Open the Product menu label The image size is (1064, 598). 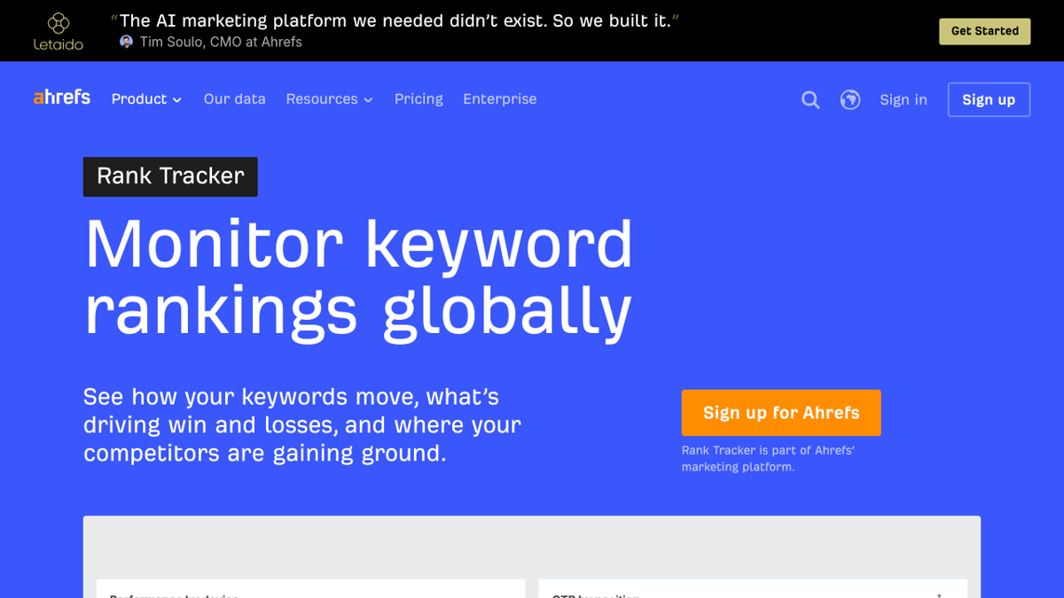tap(139, 99)
